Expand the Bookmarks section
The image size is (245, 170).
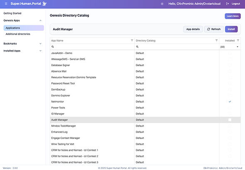[40, 44]
